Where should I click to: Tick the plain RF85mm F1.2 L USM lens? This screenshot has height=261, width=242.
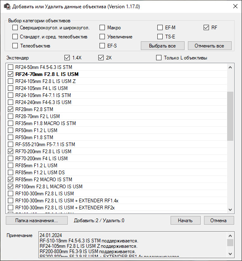[10, 165]
